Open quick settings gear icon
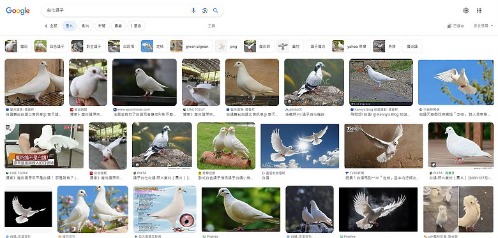Viewport: 498px width, 238px height. [466, 10]
